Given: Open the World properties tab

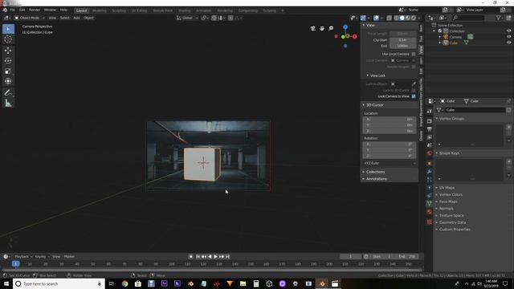Looking at the screenshot, I should pyautogui.click(x=430, y=153).
